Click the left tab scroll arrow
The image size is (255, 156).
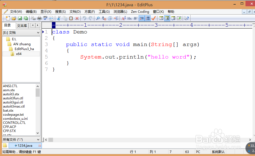click(33, 25)
